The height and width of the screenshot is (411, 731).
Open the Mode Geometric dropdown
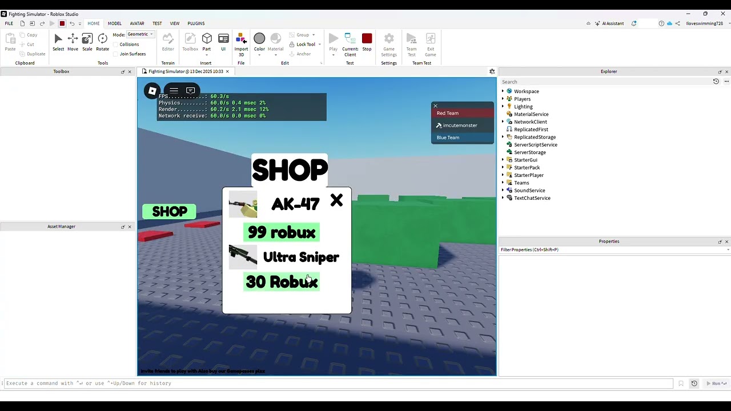(140, 34)
